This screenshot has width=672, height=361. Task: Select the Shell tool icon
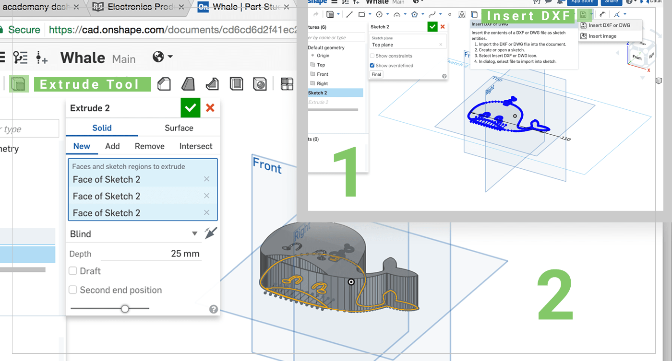(x=236, y=84)
